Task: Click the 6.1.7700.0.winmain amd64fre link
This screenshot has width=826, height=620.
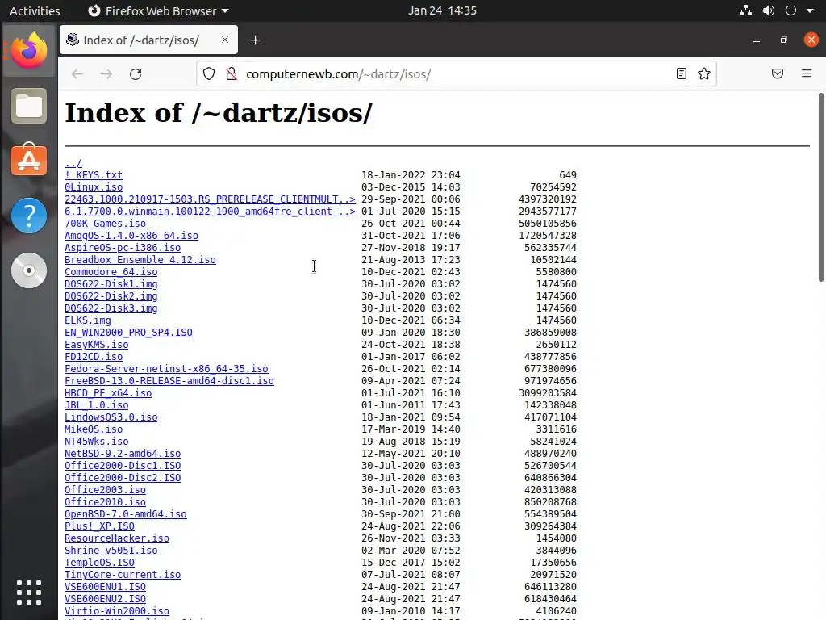Action: [x=210, y=212]
